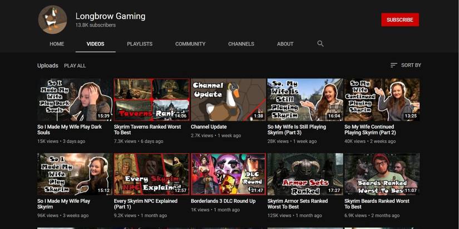Click the Borderlands 3 DLC Round Up title
Image resolution: width=459 pixels, height=229 pixels.
223,201
